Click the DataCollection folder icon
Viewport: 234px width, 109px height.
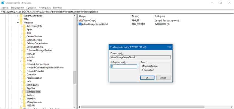(x=24, y=40)
